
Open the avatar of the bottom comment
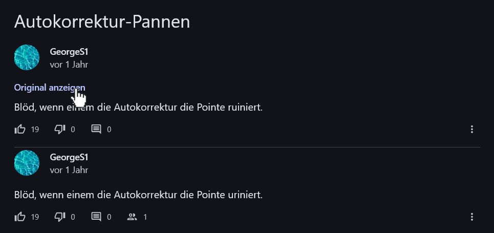coord(27,163)
